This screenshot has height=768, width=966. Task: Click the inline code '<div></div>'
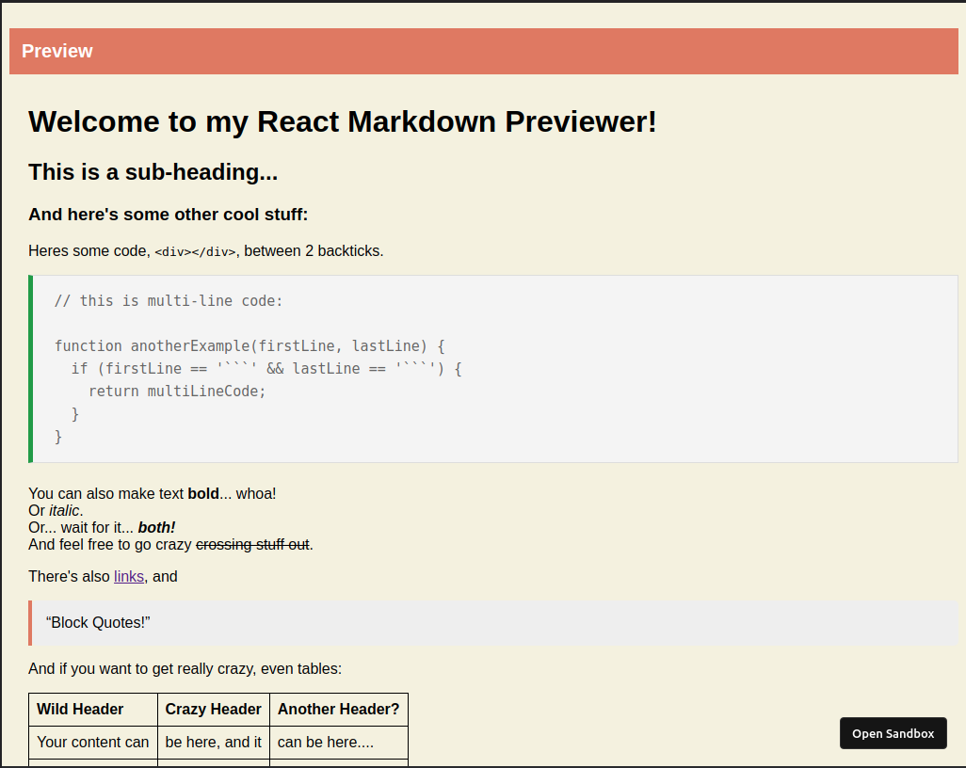195,252
